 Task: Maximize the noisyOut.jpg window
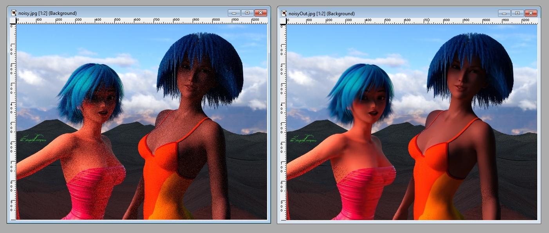(517, 13)
